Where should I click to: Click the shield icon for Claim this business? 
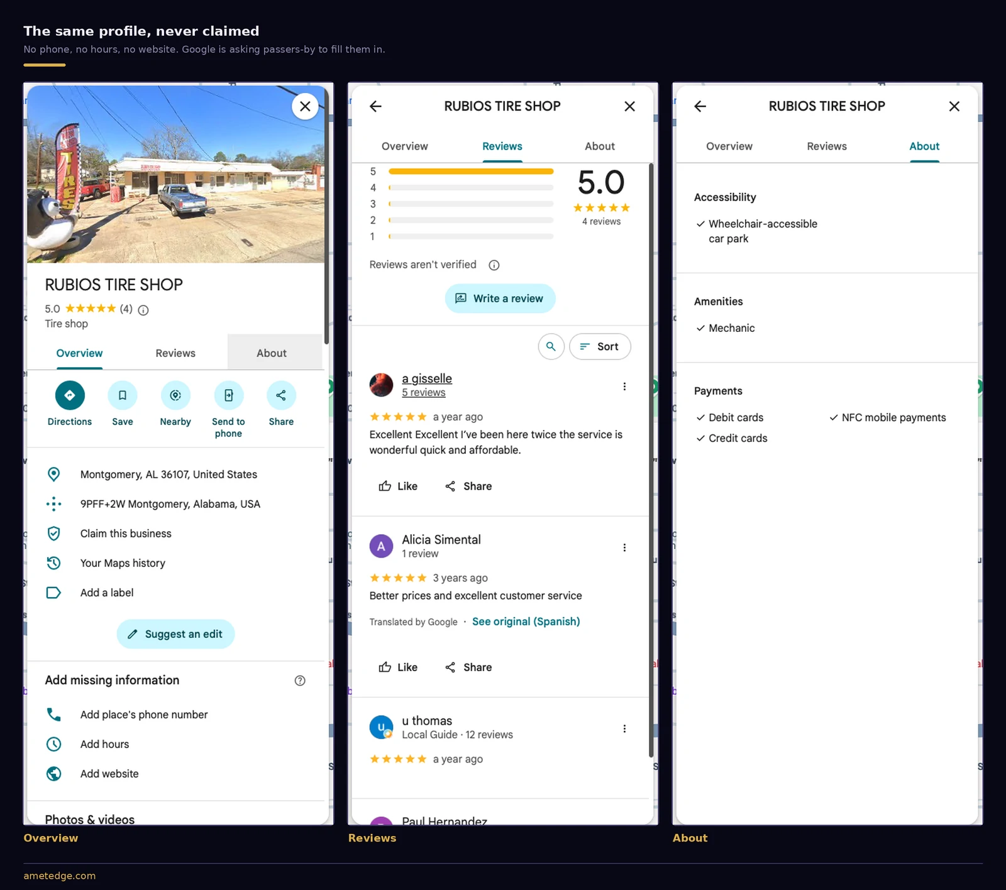(x=54, y=534)
